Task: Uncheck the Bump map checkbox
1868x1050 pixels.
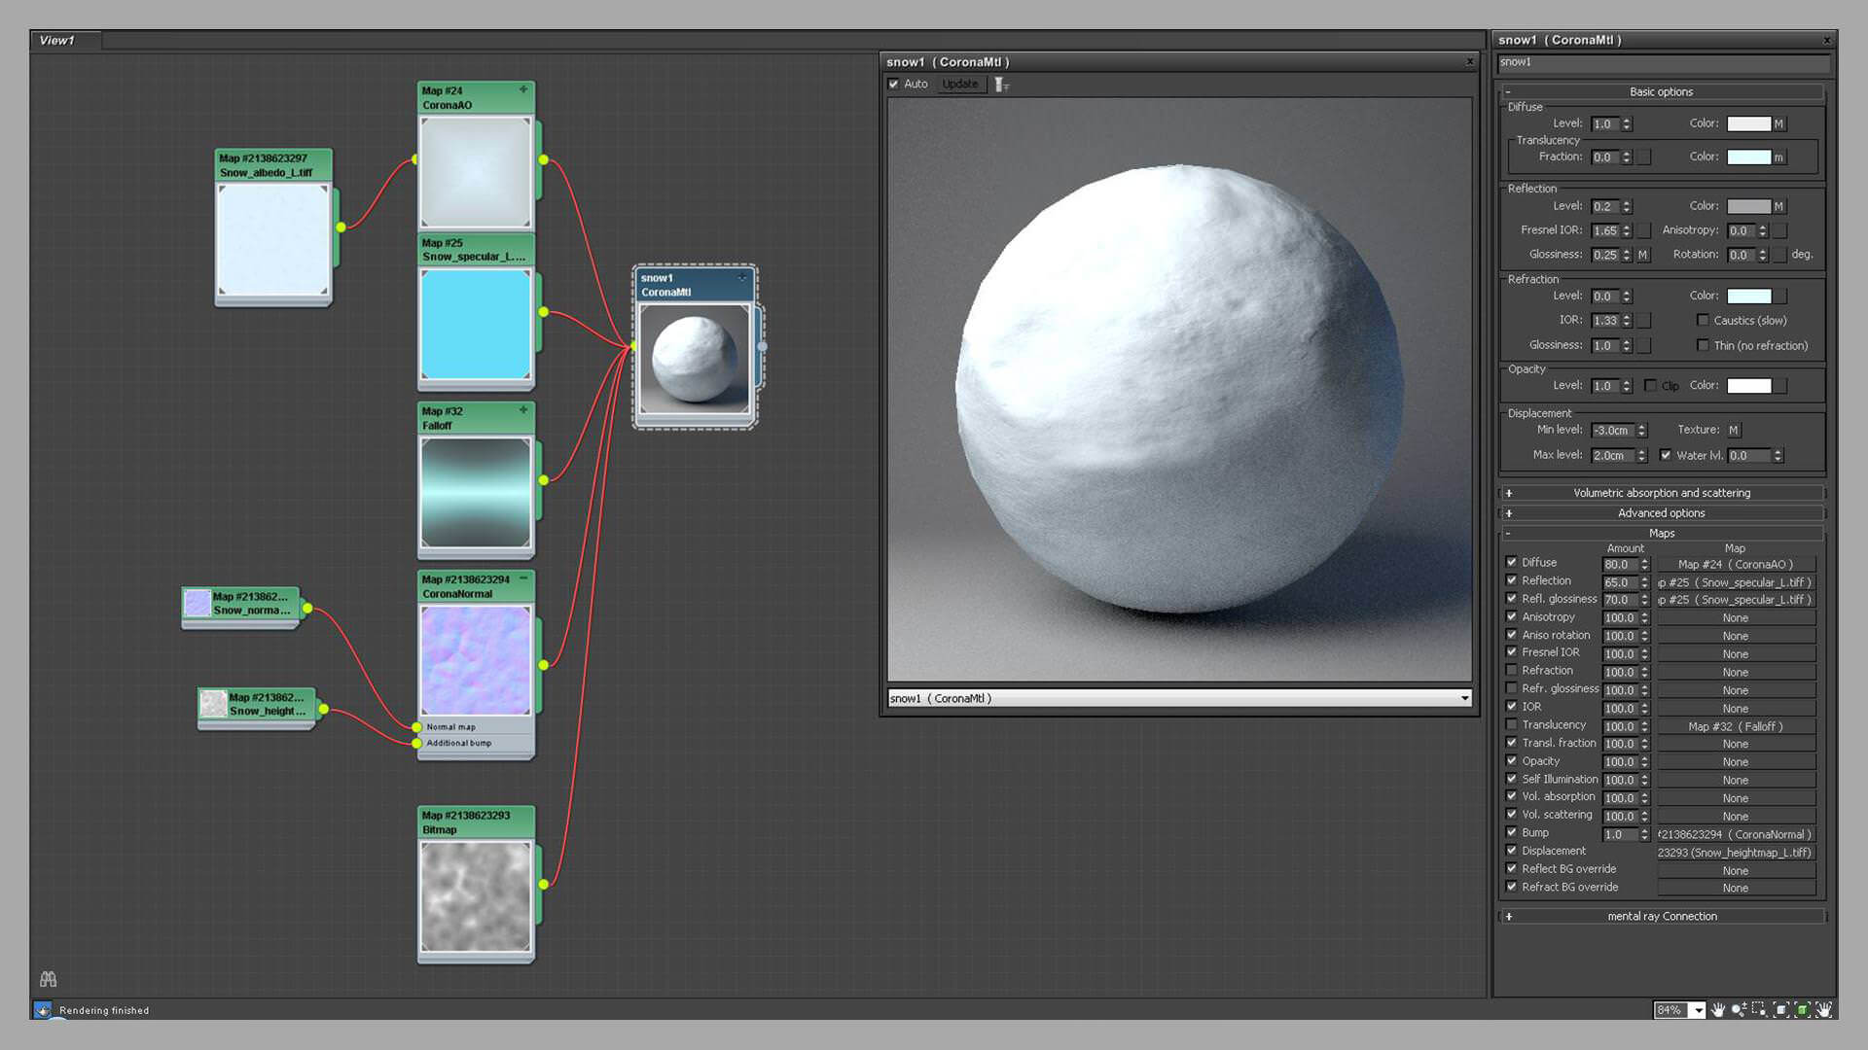Action: click(x=1512, y=832)
